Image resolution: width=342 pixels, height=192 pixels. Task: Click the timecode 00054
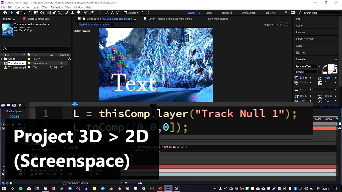pos(14,117)
